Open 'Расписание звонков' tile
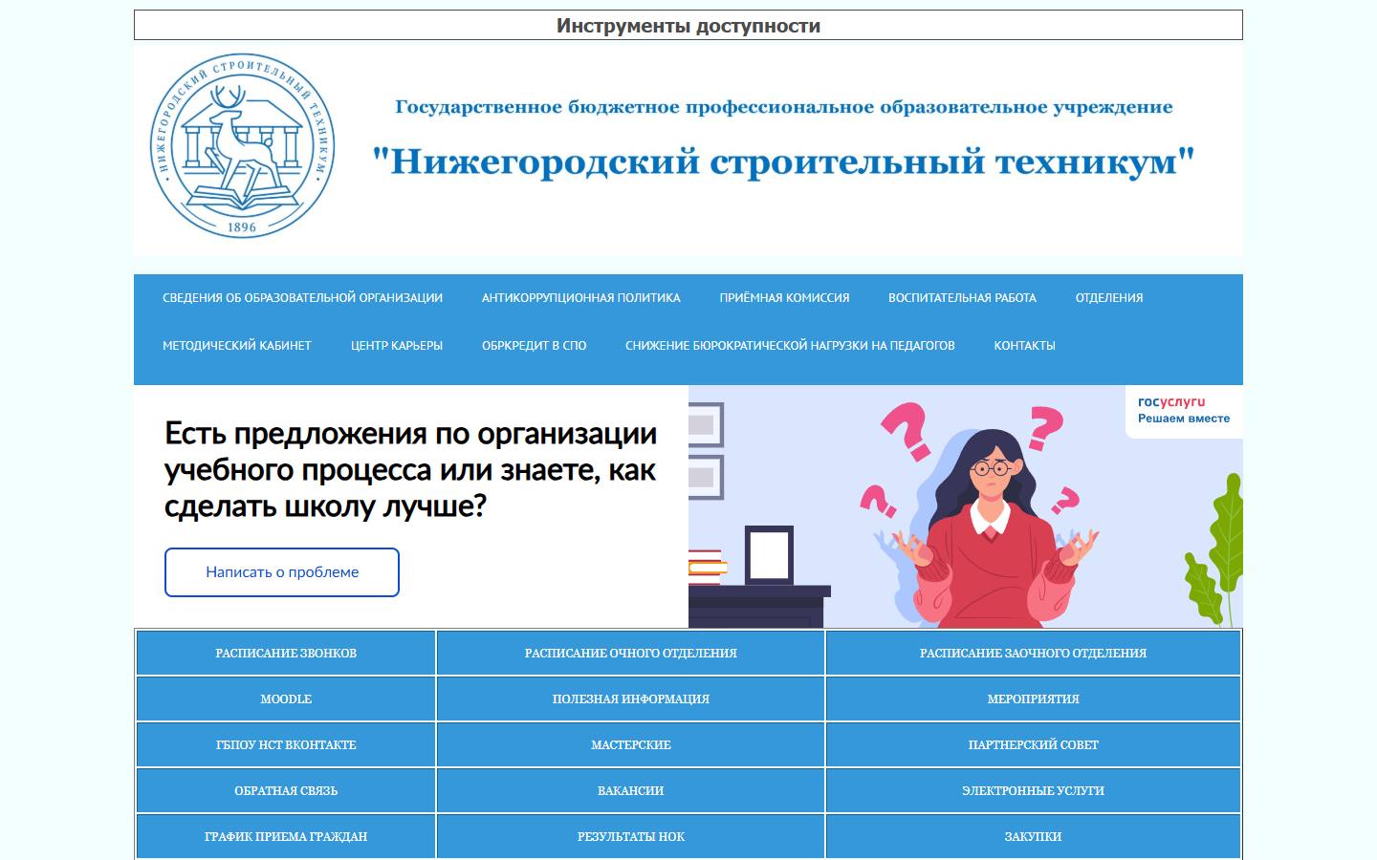Image resolution: width=1377 pixels, height=860 pixels. click(286, 653)
